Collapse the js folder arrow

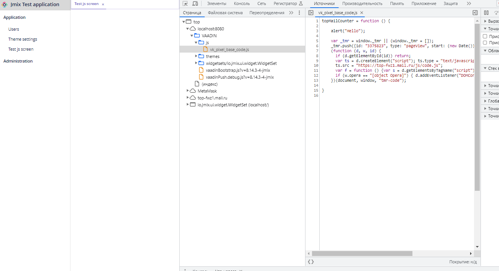[x=196, y=43]
